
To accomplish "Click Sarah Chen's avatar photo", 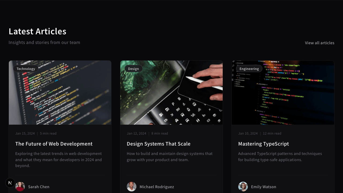I will pos(20,187).
